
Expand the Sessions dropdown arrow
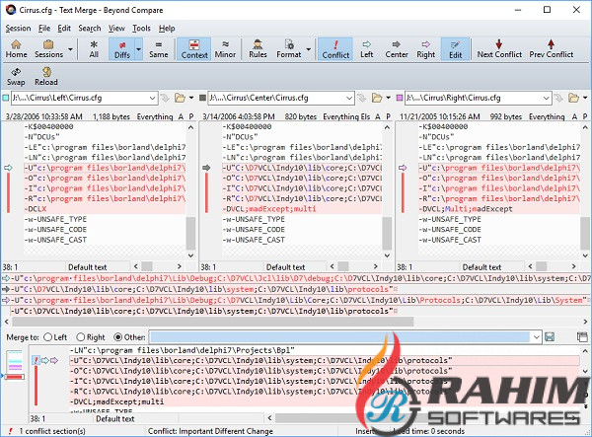click(70, 49)
